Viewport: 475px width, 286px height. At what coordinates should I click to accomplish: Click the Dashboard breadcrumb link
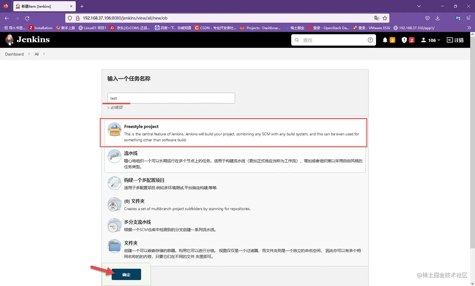coord(14,54)
